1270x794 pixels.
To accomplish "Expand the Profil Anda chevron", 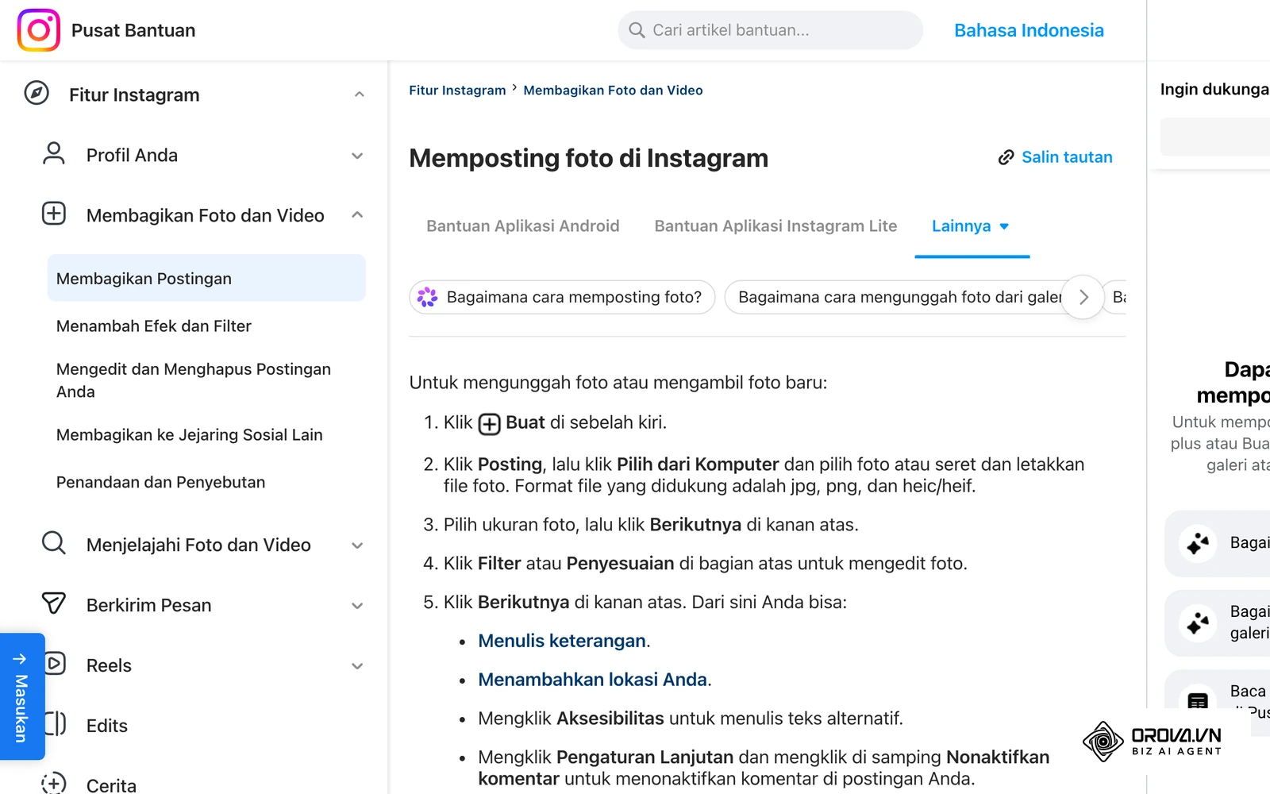I will 357,156.
